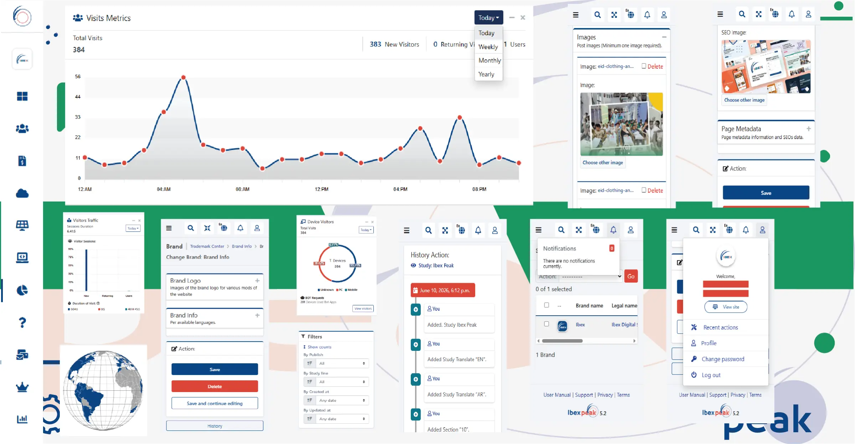Image resolution: width=855 pixels, height=444 pixels.
Task: Expand the Brand Info "Per available languages" section
Action: pyautogui.click(x=257, y=316)
